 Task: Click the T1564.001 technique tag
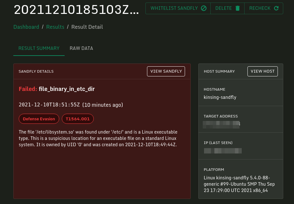[78, 119]
